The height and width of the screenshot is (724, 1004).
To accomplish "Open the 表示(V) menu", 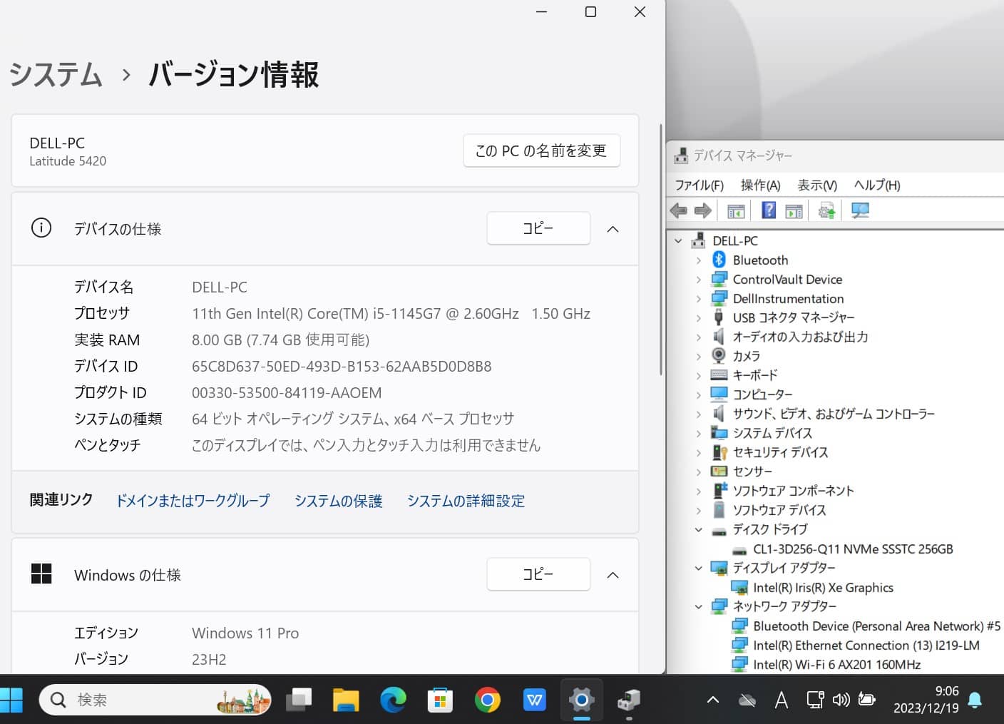I will (817, 185).
